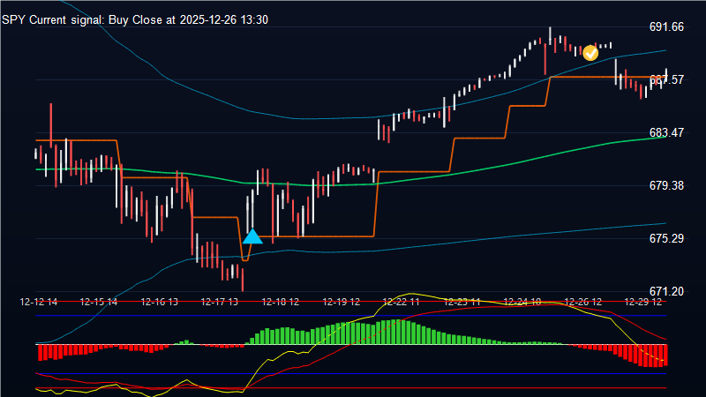This screenshot has height=397, width=706.
Task: Select the 675.29 price axis label
Action: [666, 239]
